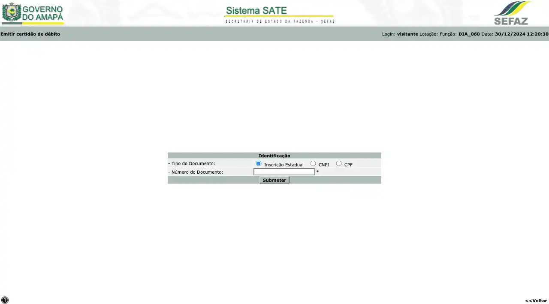The width and height of the screenshot is (549, 304).
Task: Go back using the <<Voltar link
Action: pyautogui.click(x=536, y=301)
